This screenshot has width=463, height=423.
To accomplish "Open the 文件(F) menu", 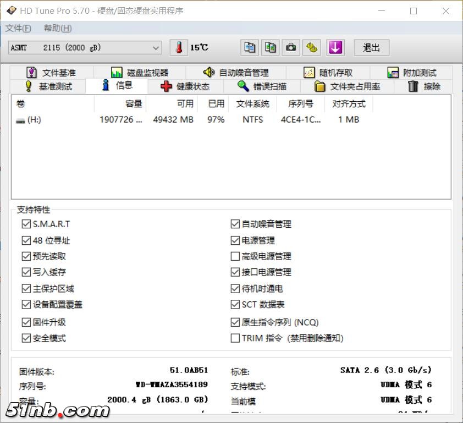I will click(x=18, y=28).
